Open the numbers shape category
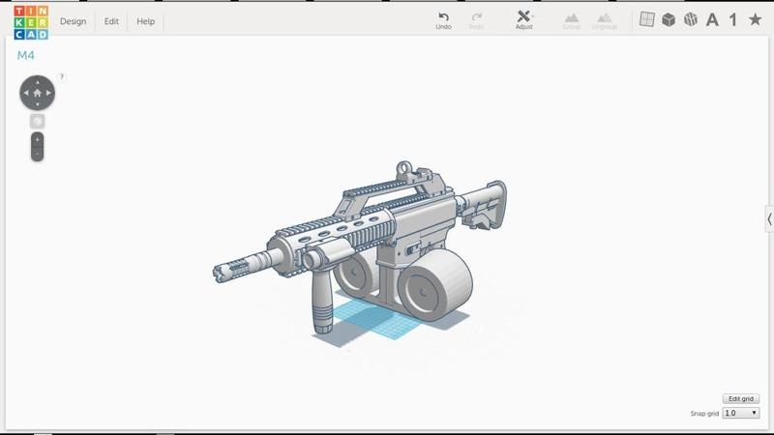This screenshot has height=435, width=774. (733, 19)
